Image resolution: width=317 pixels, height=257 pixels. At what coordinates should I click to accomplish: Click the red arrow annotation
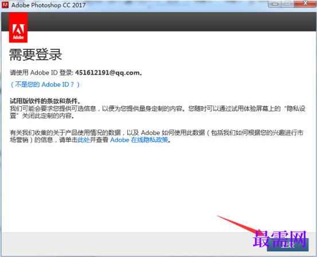coord(241,225)
